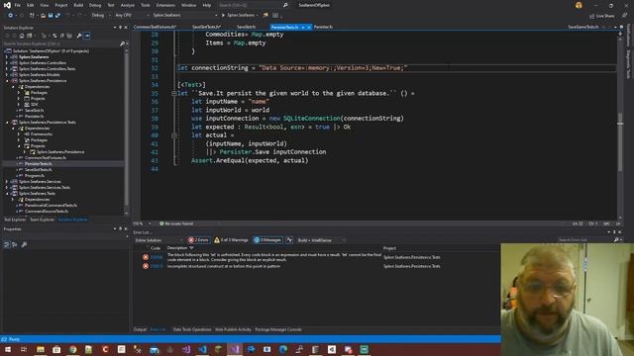Screen dimensions: 634x356
Task: Click the Solution Explorer vertical scrollbar
Action: tap(127, 130)
